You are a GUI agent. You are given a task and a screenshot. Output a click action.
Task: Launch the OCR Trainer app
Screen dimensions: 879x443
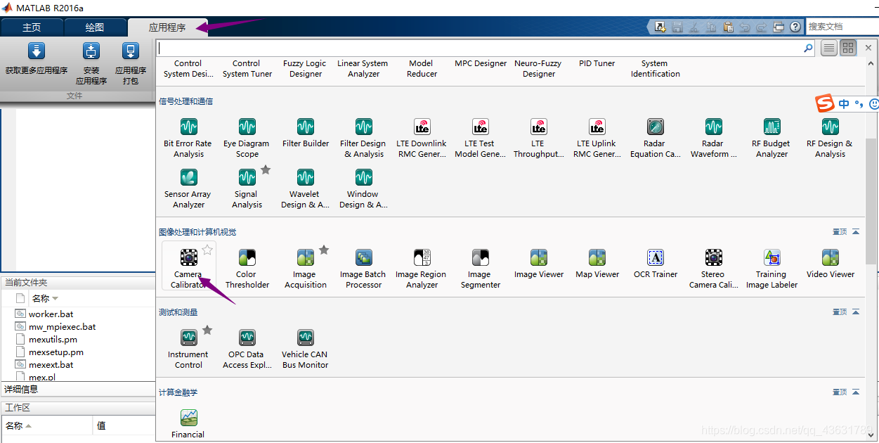656,262
